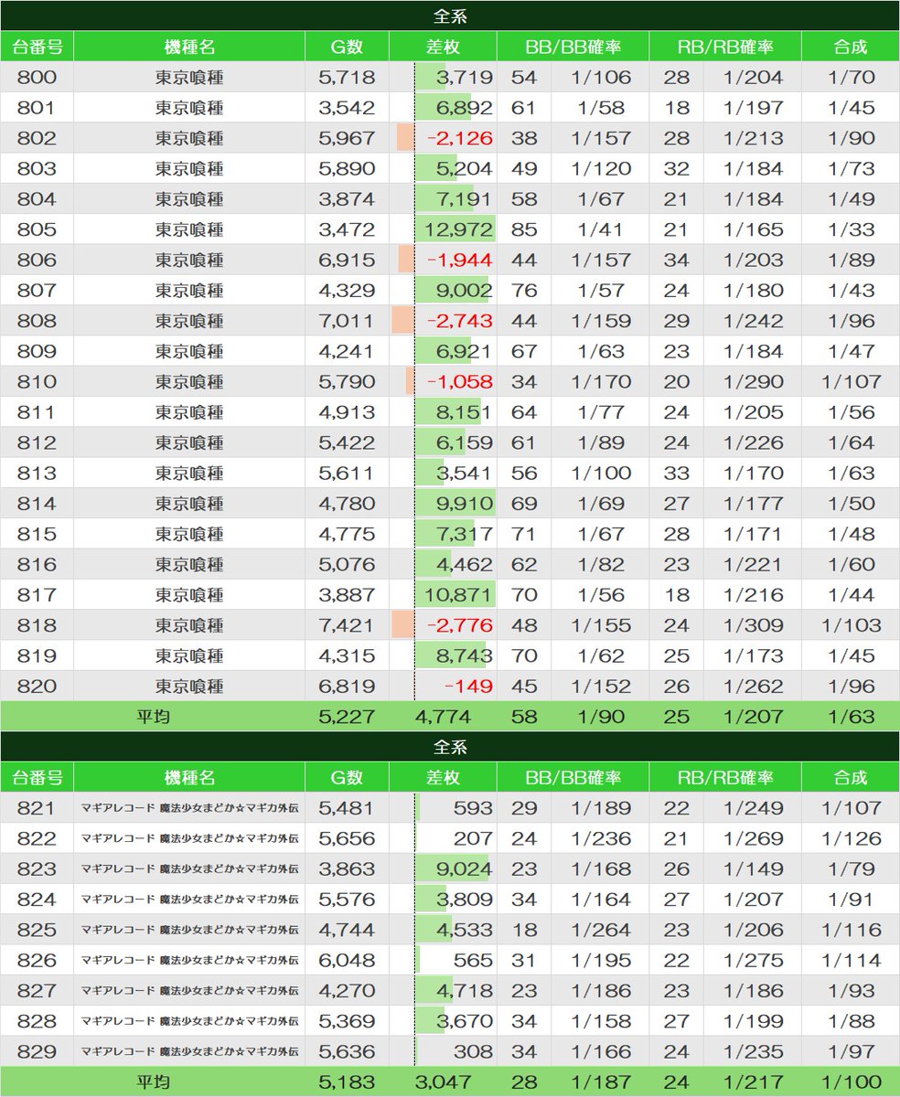Select the -2,126 negative difference value
Viewport: 900px width, 1097px height.
[x=459, y=138]
